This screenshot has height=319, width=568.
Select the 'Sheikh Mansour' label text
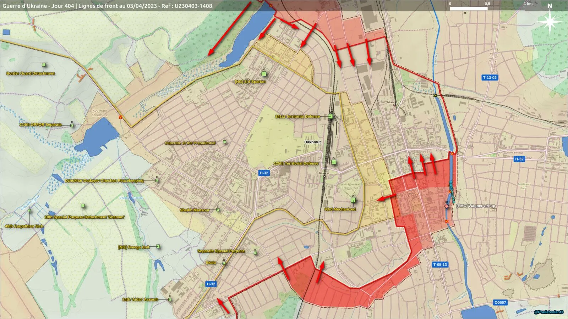[x=195, y=210]
